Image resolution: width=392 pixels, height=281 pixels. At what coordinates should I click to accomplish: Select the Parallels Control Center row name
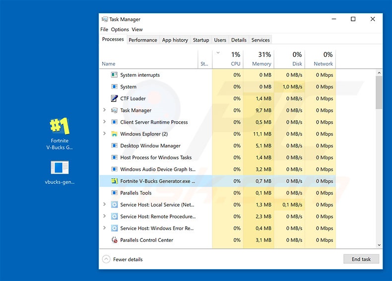146,240
